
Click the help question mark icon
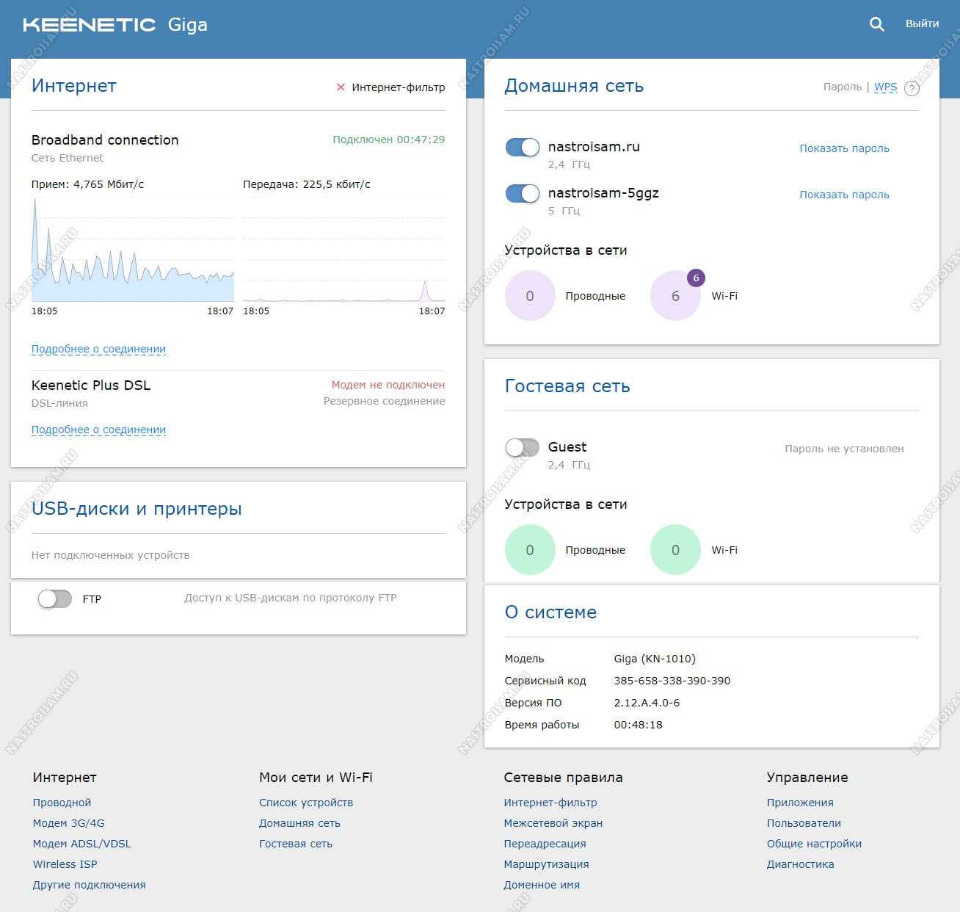(x=912, y=89)
